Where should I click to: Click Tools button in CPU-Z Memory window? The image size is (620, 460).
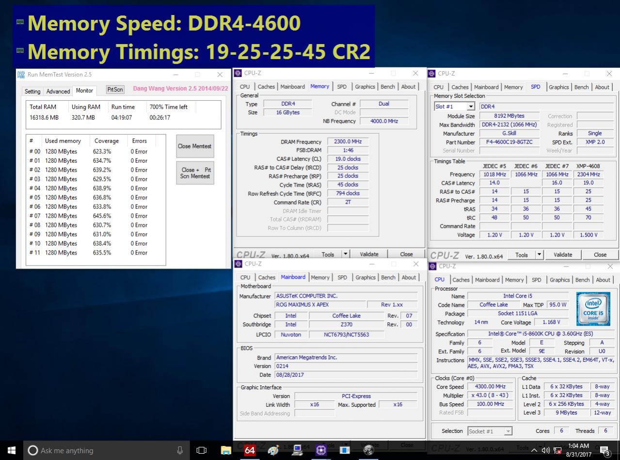pyautogui.click(x=328, y=254)
